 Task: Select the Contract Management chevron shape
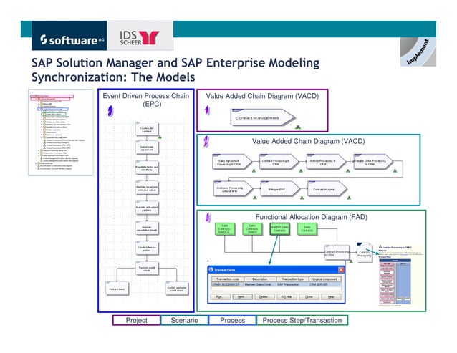click(262, 117)
